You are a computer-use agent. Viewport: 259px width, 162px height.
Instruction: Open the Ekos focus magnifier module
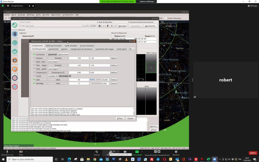tap(15, 69)
